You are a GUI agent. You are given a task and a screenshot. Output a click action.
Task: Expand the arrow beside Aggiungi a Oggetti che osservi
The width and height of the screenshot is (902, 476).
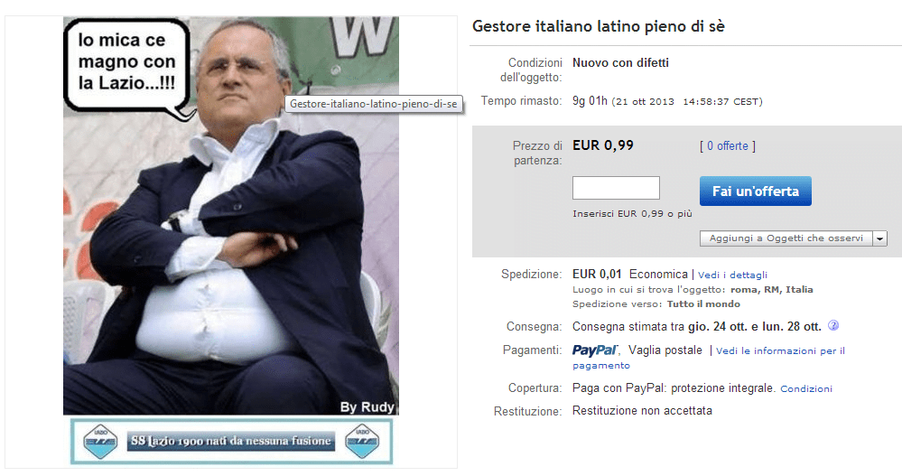point(879,238)
